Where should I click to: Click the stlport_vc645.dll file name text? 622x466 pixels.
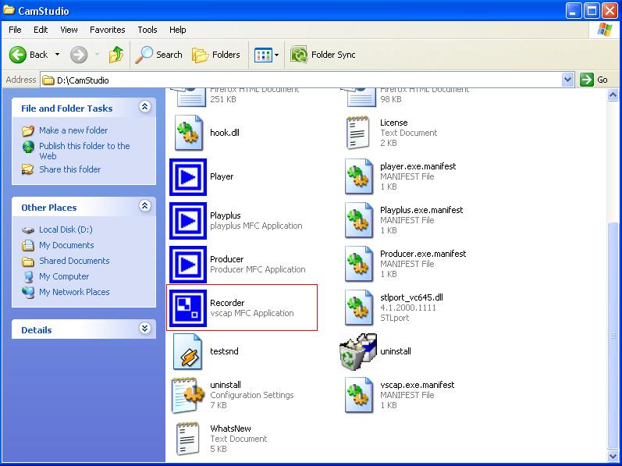(411, 297)
